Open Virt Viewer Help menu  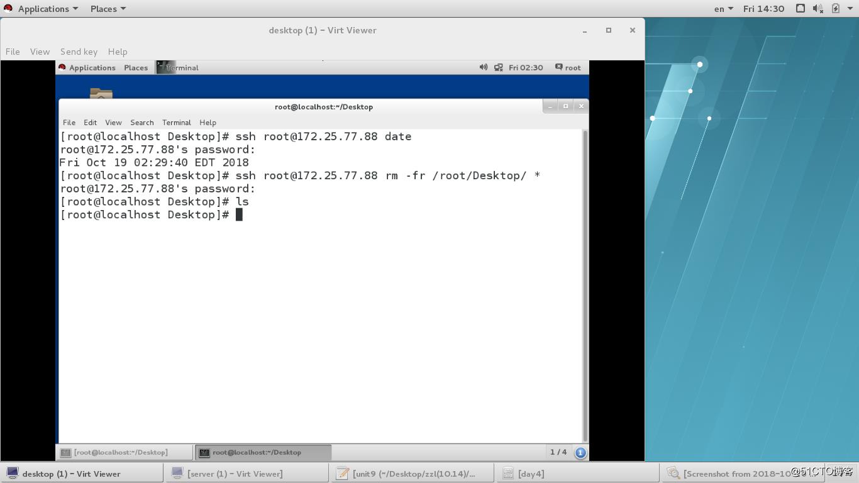(118, 52)
